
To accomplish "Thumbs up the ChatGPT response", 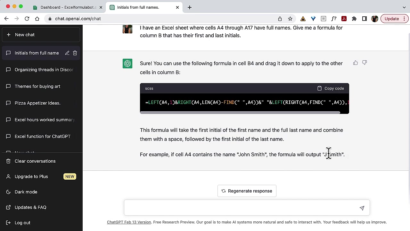I will click(x=356, y=63).
